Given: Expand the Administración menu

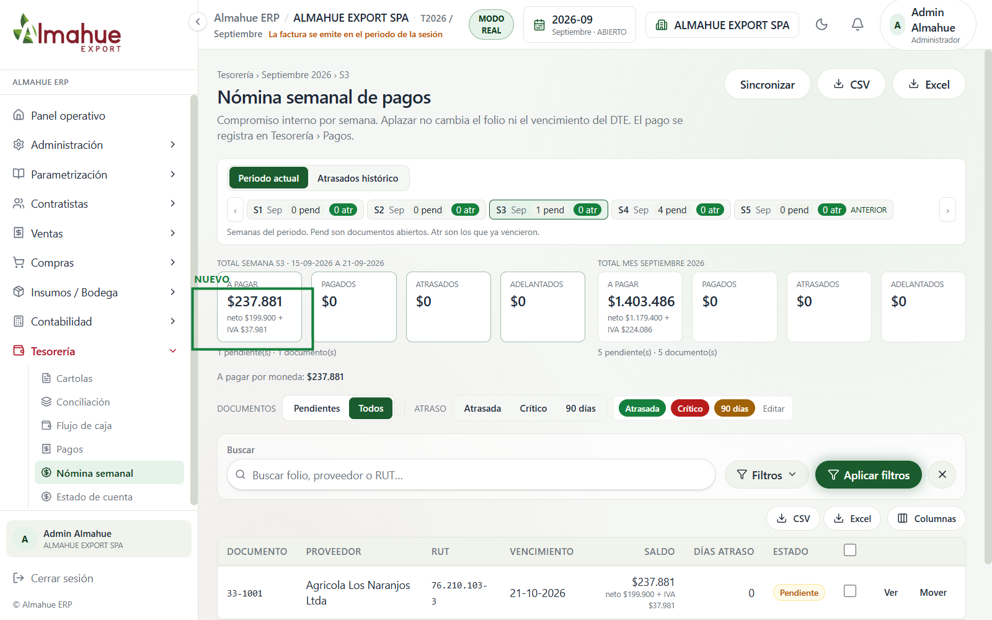Looking at the screenshot, I should pyautogui.click(x=94, y=144).
